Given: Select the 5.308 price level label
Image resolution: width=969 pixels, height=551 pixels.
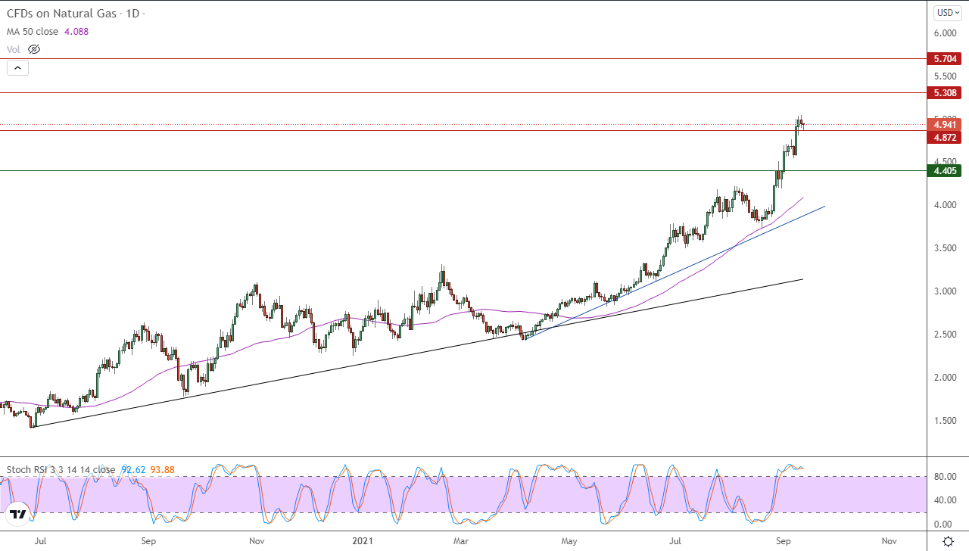Looking at the screenshot, I should pos(946,93).
